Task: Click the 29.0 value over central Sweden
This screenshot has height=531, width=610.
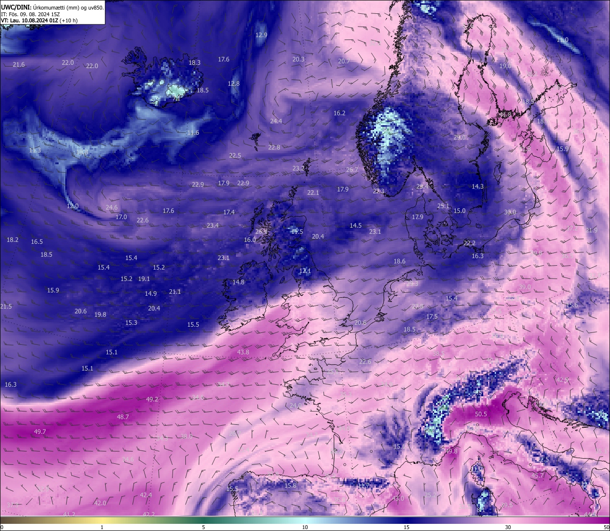Action: [459, 137]
